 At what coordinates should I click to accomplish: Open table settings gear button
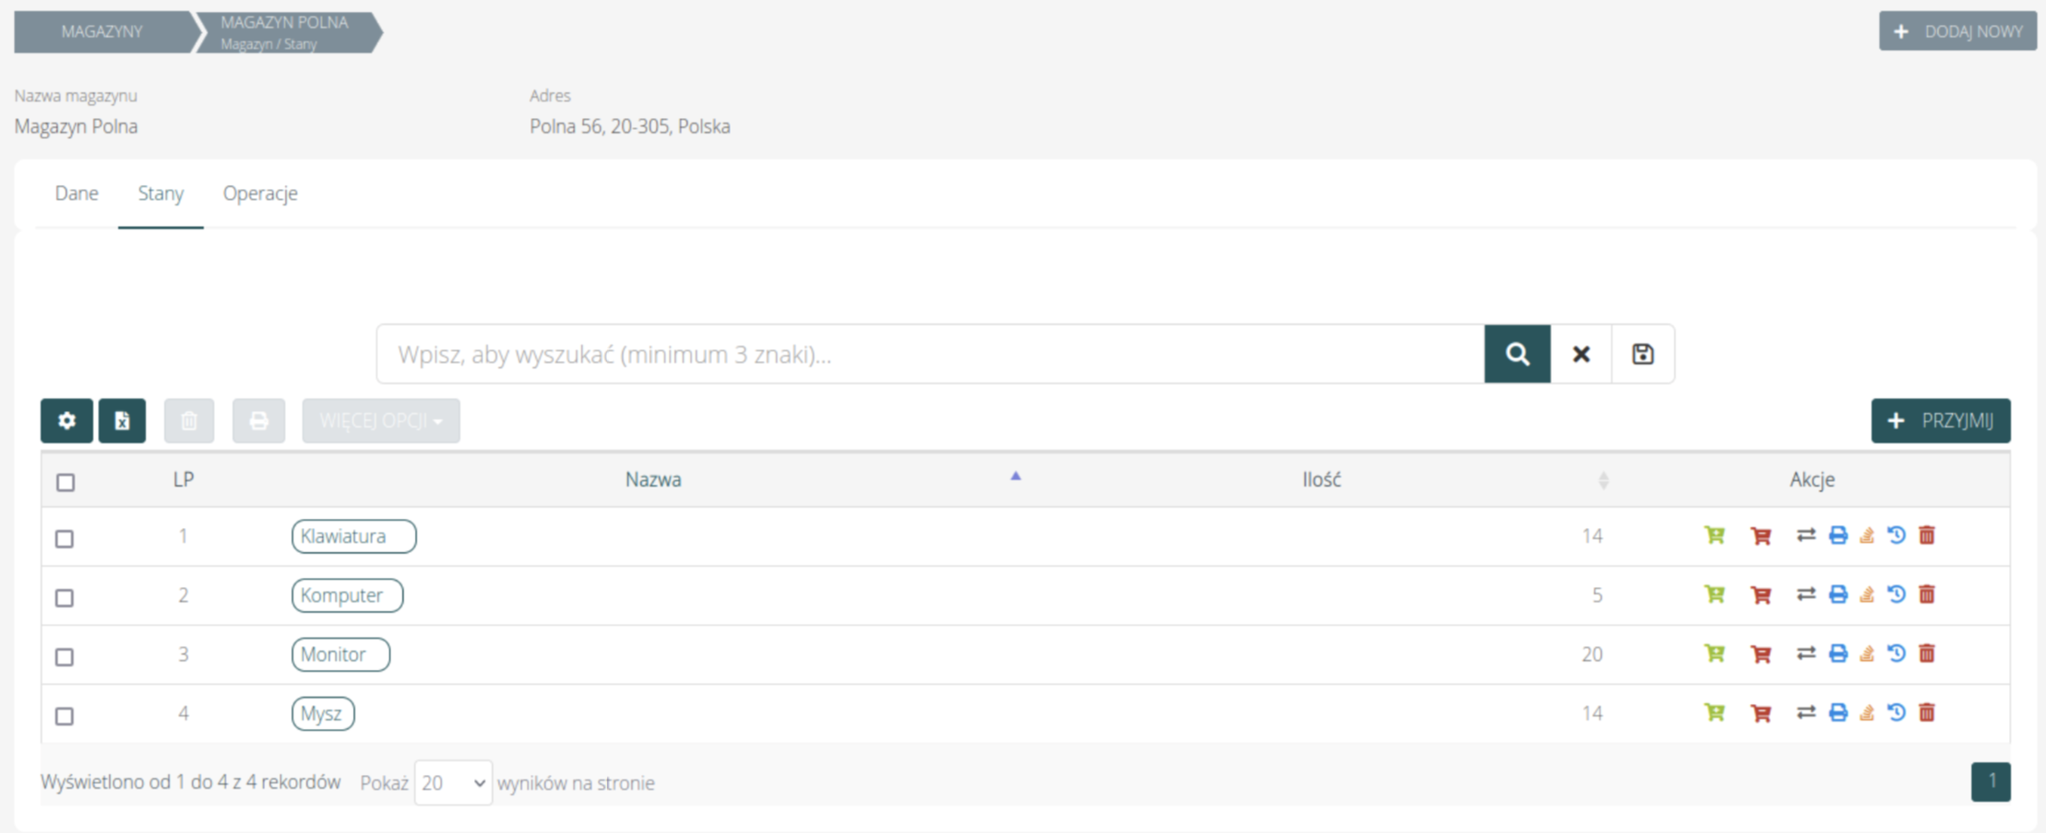coord(66,421)
